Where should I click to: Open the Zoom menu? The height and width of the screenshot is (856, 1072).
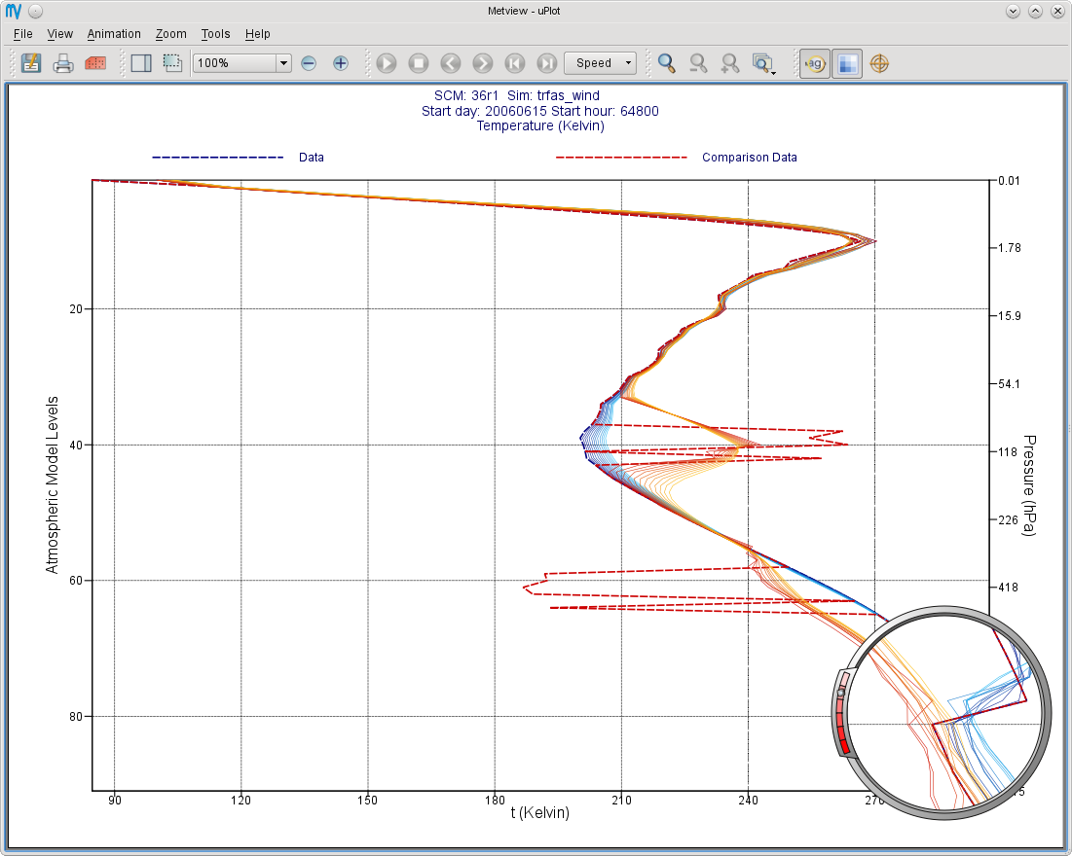pos(171,33)
